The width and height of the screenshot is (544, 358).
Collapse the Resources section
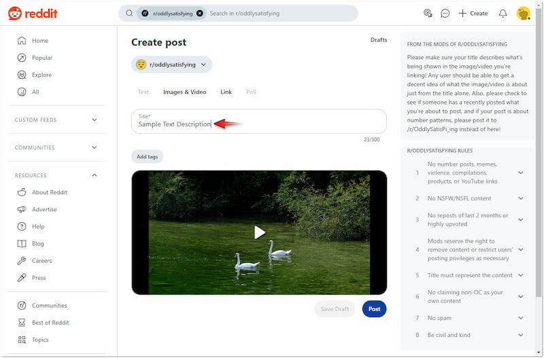(x=95, y=175)
